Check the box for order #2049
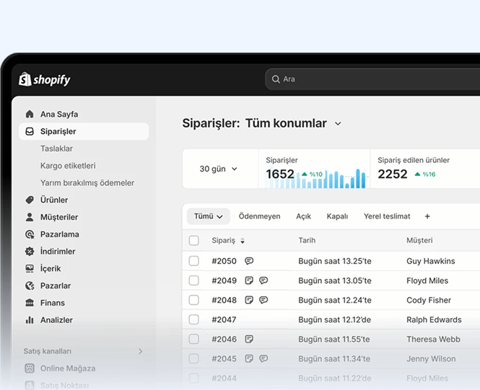The image size is (480, 390). [x=193, y=280]
